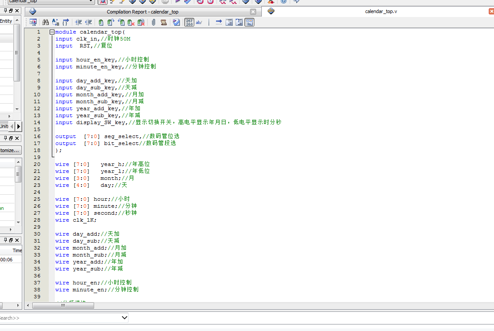Click scroll-down arrow in middle left panel

(x=18, y=223)
